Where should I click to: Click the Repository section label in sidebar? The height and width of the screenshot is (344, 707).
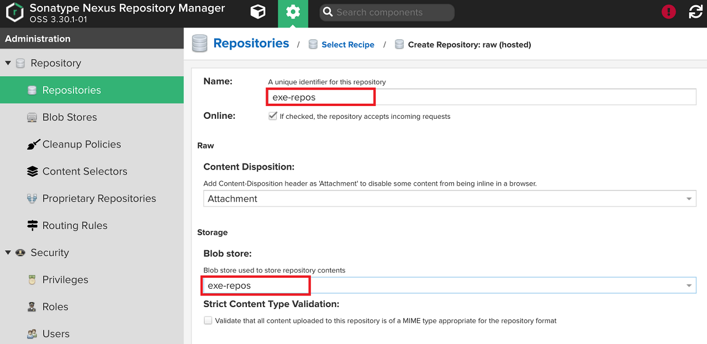[56, 63]
